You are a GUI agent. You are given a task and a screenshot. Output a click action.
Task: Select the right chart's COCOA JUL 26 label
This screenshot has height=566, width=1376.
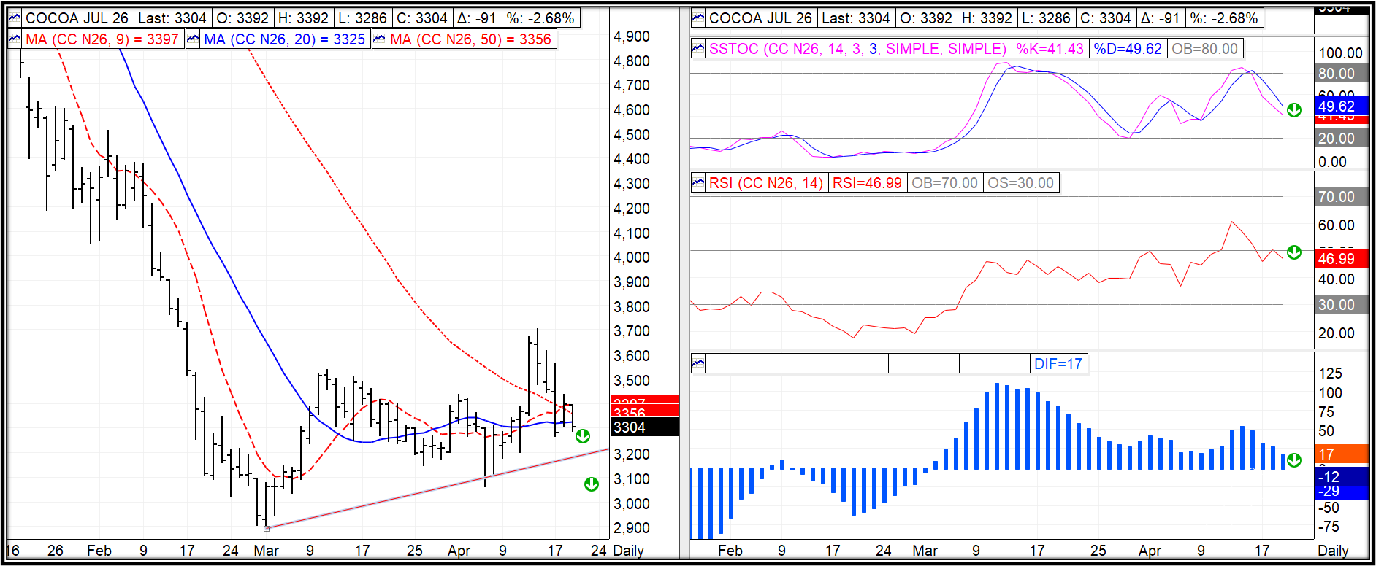coord(760,18)
